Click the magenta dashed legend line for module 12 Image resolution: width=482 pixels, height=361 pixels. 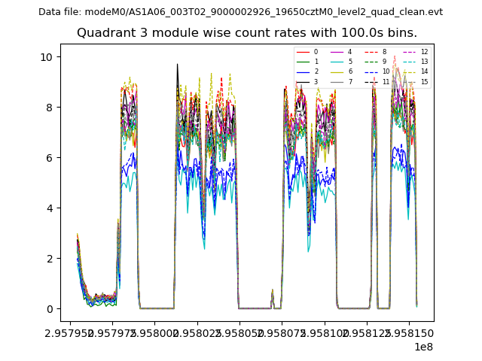point(407,52)
